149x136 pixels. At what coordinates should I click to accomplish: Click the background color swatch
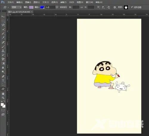click(x=4, y=106)
